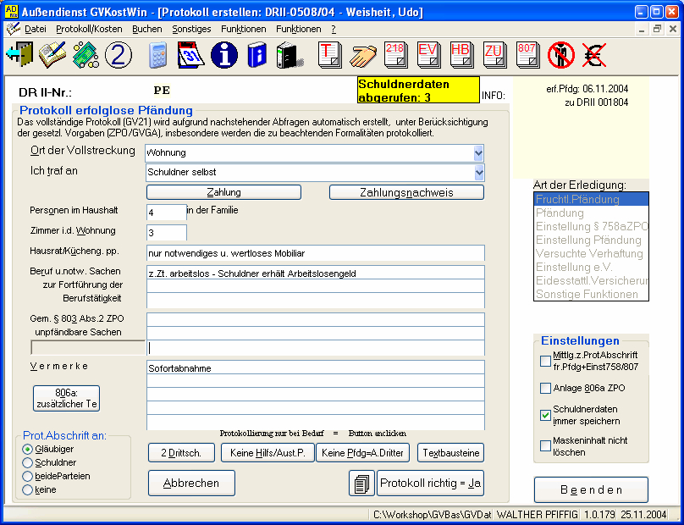This screenshot has width=684, height=525.
Task: Open the Ich traf an dropdown
Action: tap(478, 173)
